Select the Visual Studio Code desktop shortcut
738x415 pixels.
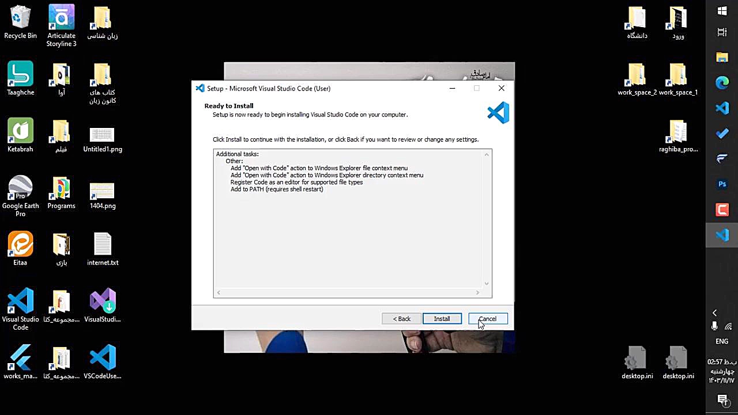[x=20, y=310]
